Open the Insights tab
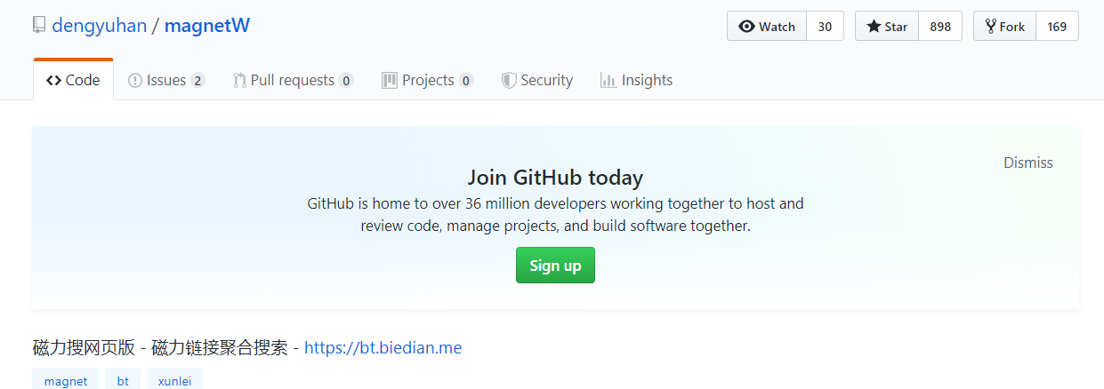 (636, 80)
